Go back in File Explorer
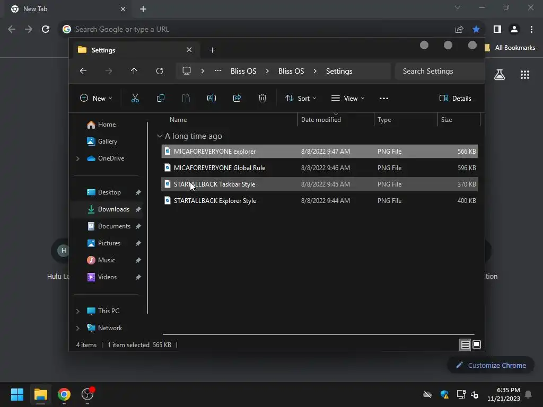 83,71
